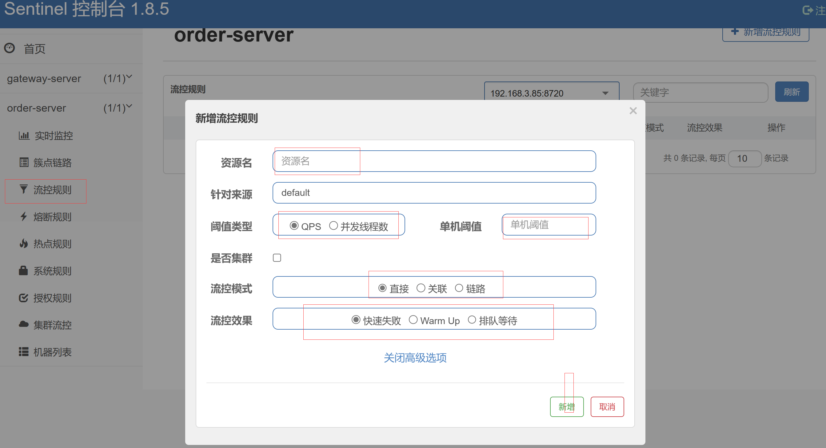Image resolution: width=826 pixels, height=448 pixels.
Task: Click the lock icon for 系统规则
Action: point(23,271)
